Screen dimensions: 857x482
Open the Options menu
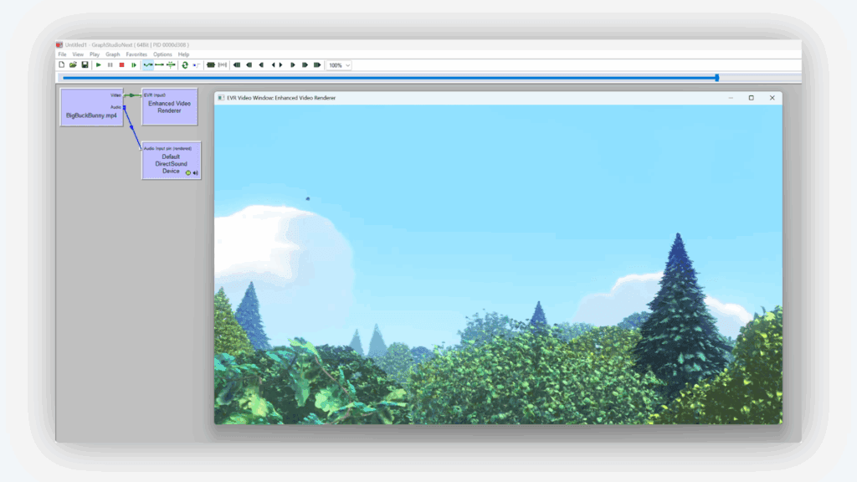pyautogui.click(x=162, y=54)
